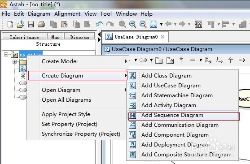Open the Align top dropdown arrow
This screenshot has height=164, width=250.
click(219, 24)
